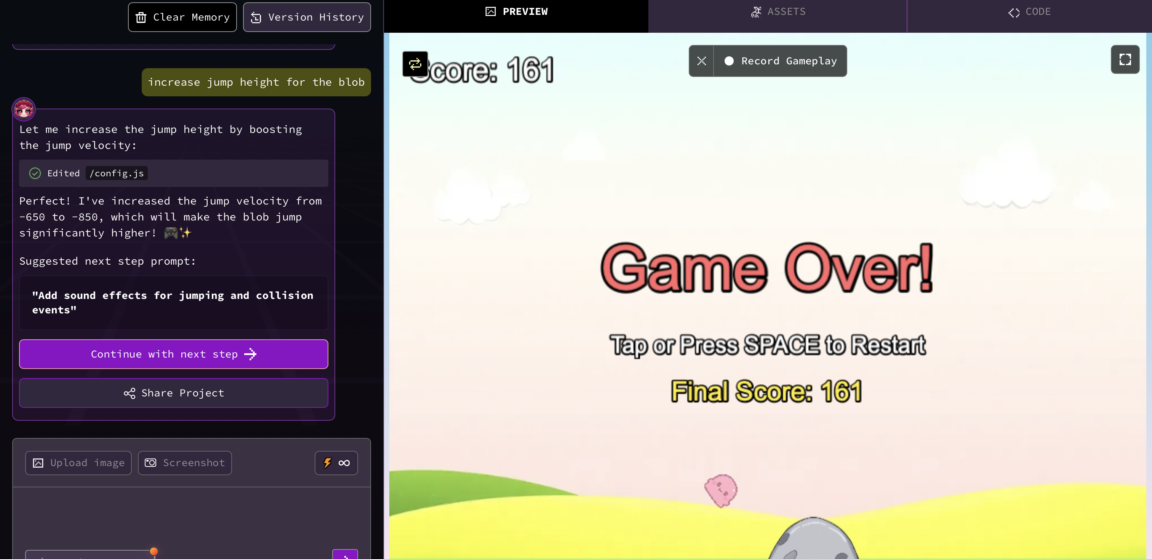Take a Screenshot with camera button
Image resolution: width=1152 pixels, height=559 pixels.
coord(185,463)
